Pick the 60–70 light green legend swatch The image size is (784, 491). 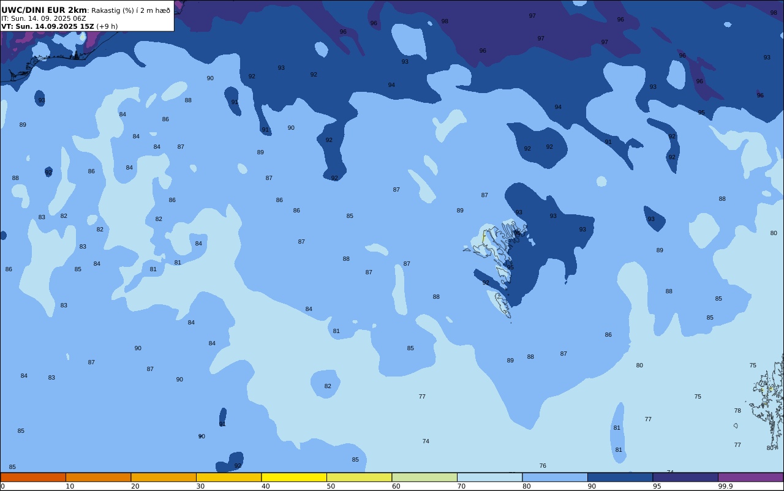tap(424, 477)
